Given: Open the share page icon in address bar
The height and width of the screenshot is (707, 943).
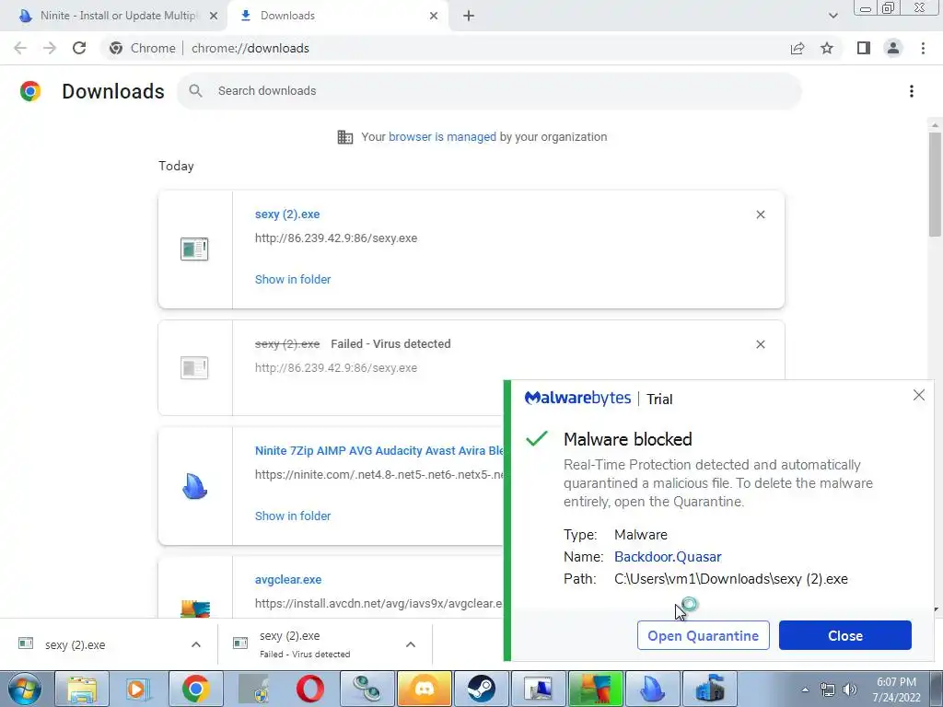Looking at the screenshot, I should pos(797,48).
